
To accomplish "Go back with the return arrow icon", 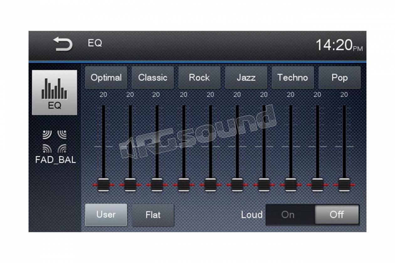I will [x=63, y=44].
